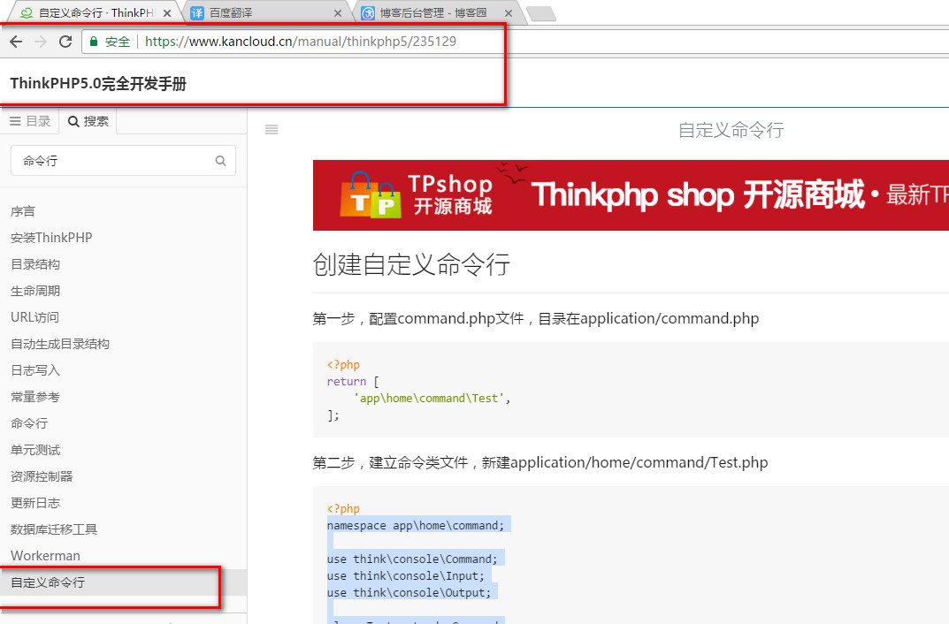Click the 自定义命令行 page title text
949x624 pixels.
click(x=731, y=130)
